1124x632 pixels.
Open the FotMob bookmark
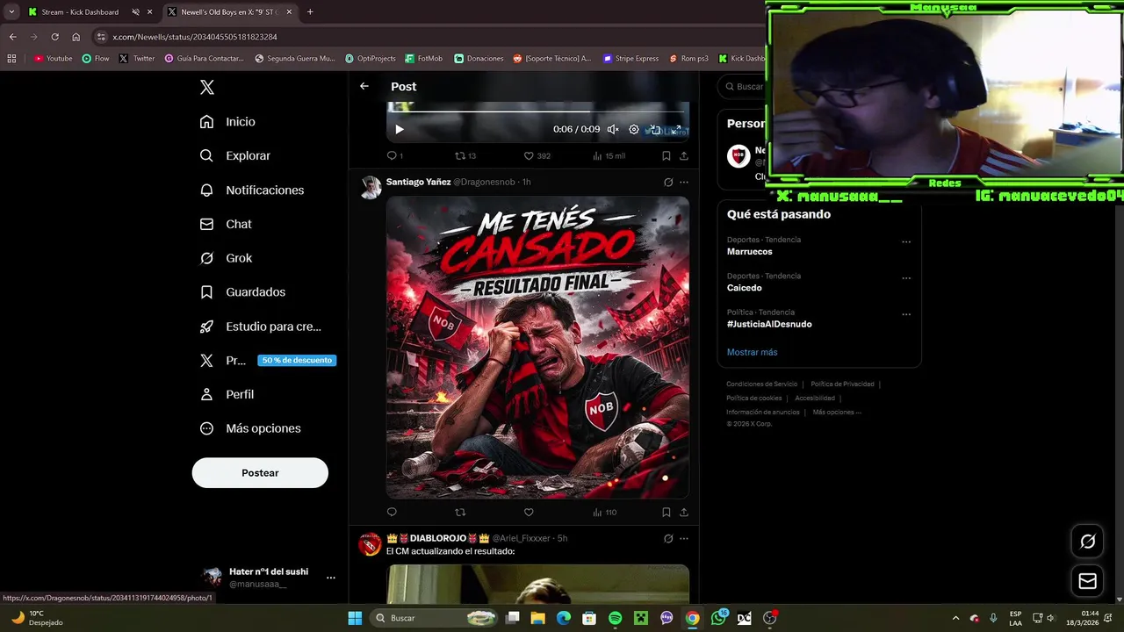(424, 59)
